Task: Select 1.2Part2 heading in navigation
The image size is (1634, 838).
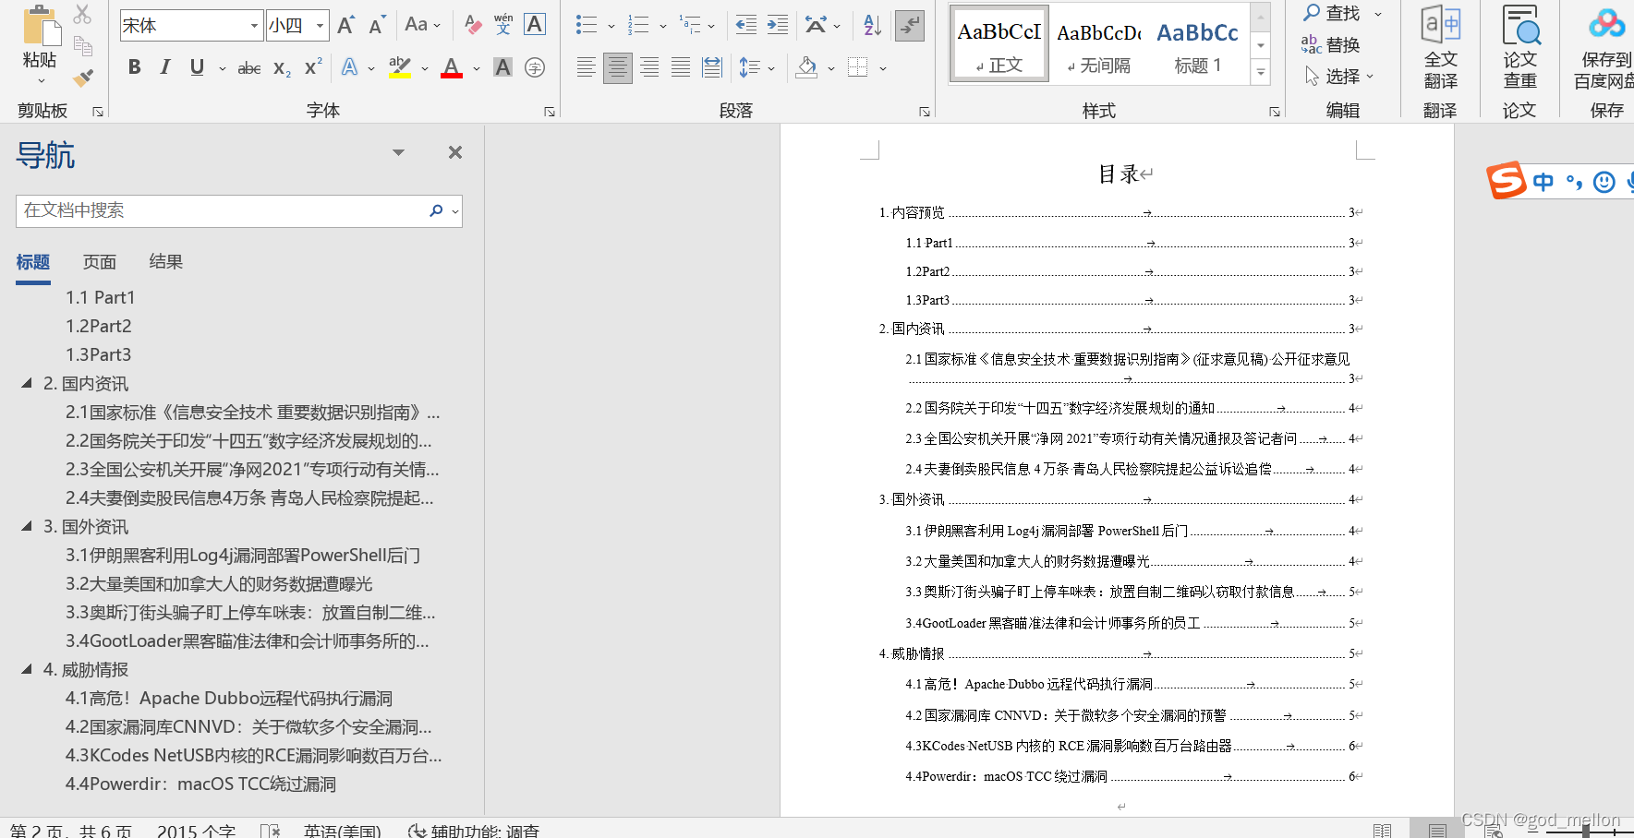Action: click(x=99, y=326)
